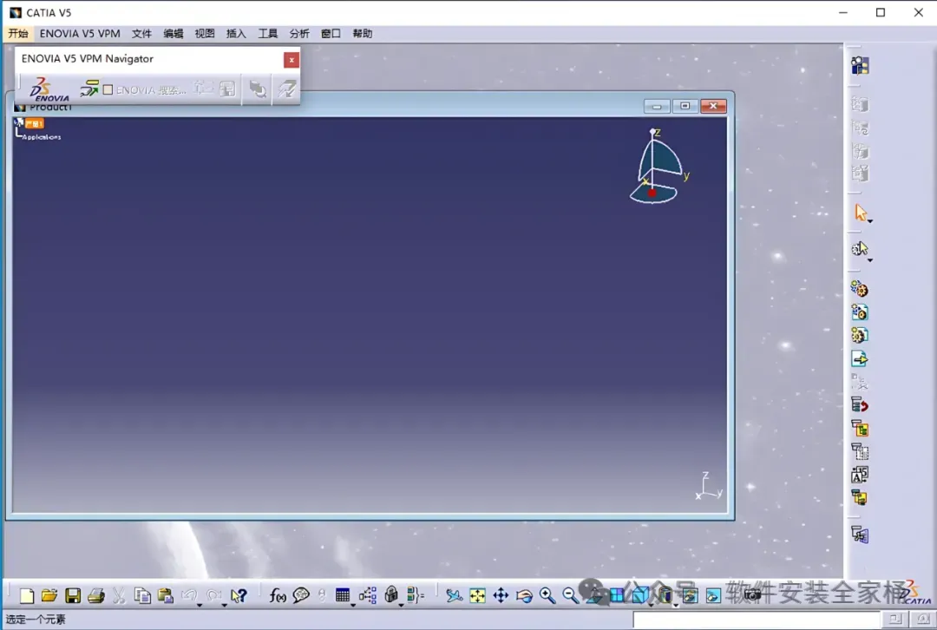Expand the Undo history dropdown arrow
Image resolution: width=937 pixels, height=630 pixels.
pyautogui.click(x=200, y=605)
